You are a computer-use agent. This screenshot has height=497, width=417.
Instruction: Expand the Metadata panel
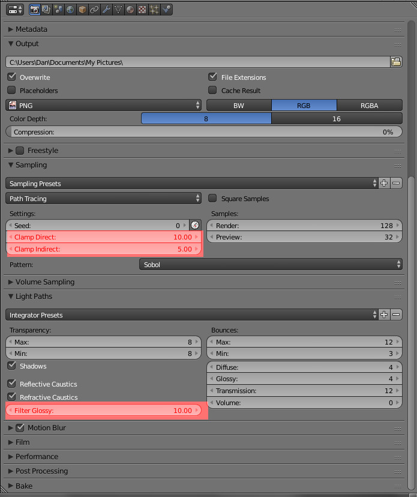[10, 29]
